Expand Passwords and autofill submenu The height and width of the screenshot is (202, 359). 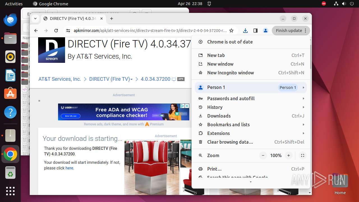click(251, 98)
